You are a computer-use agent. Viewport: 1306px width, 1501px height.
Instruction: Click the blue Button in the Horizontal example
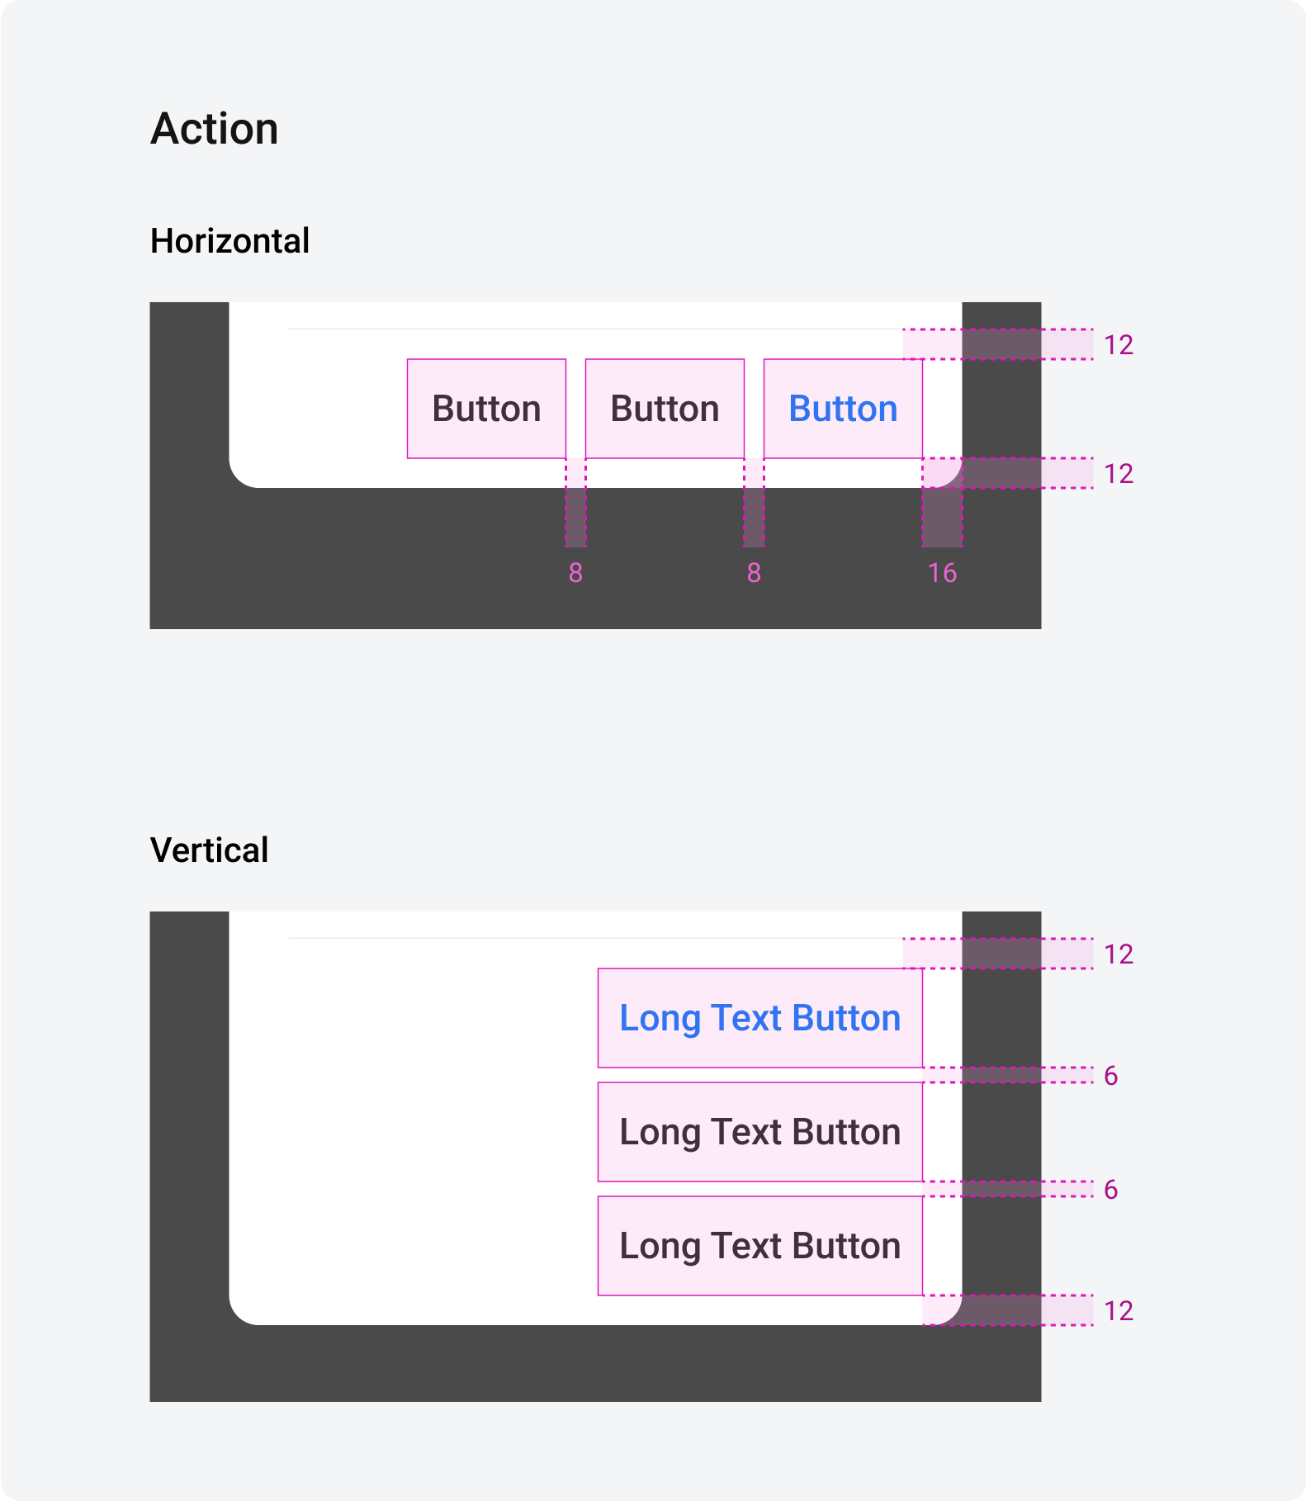(x=843, y=409)
